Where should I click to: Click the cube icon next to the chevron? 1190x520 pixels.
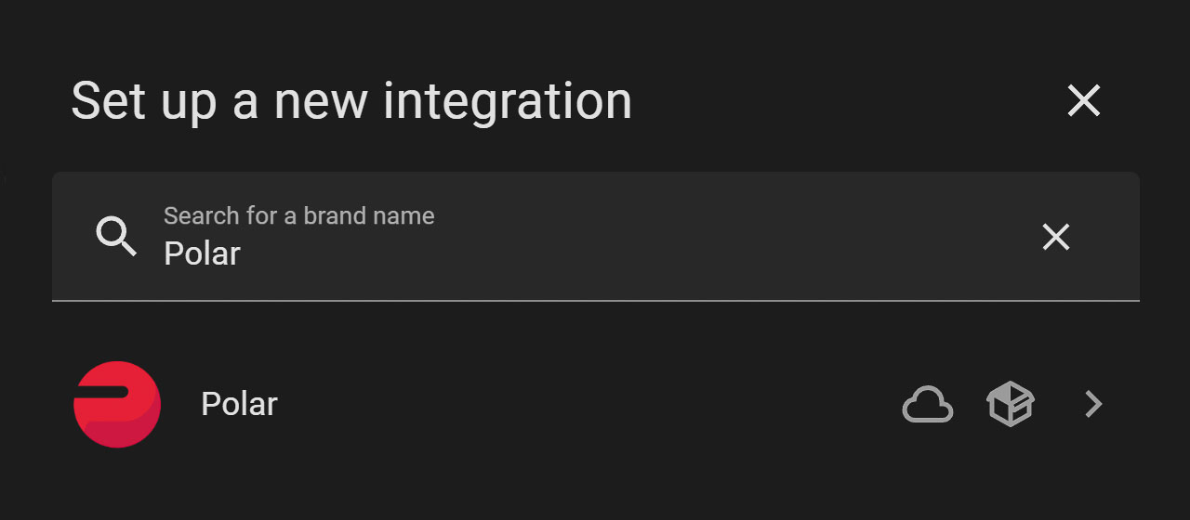[1011, 405]
